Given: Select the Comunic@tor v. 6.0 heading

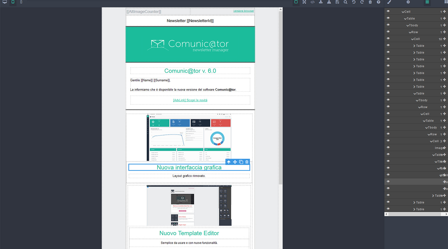Looking at the screenshot, I should [190, 71].
